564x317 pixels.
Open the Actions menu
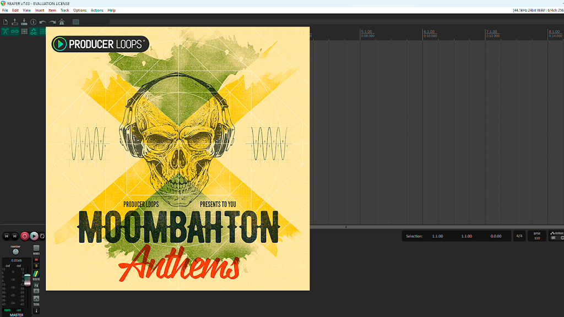[97, 10]
